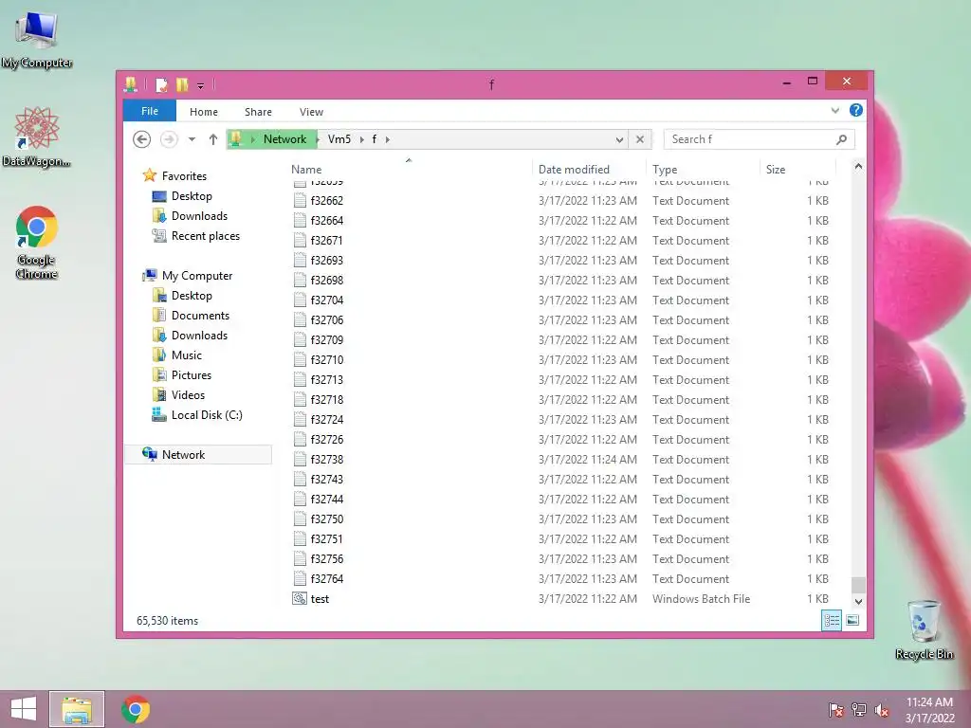Click the Action Center flag tray icon
Image resolution: width=971 pixels, height=728 pixels.
tap(835, 709)
